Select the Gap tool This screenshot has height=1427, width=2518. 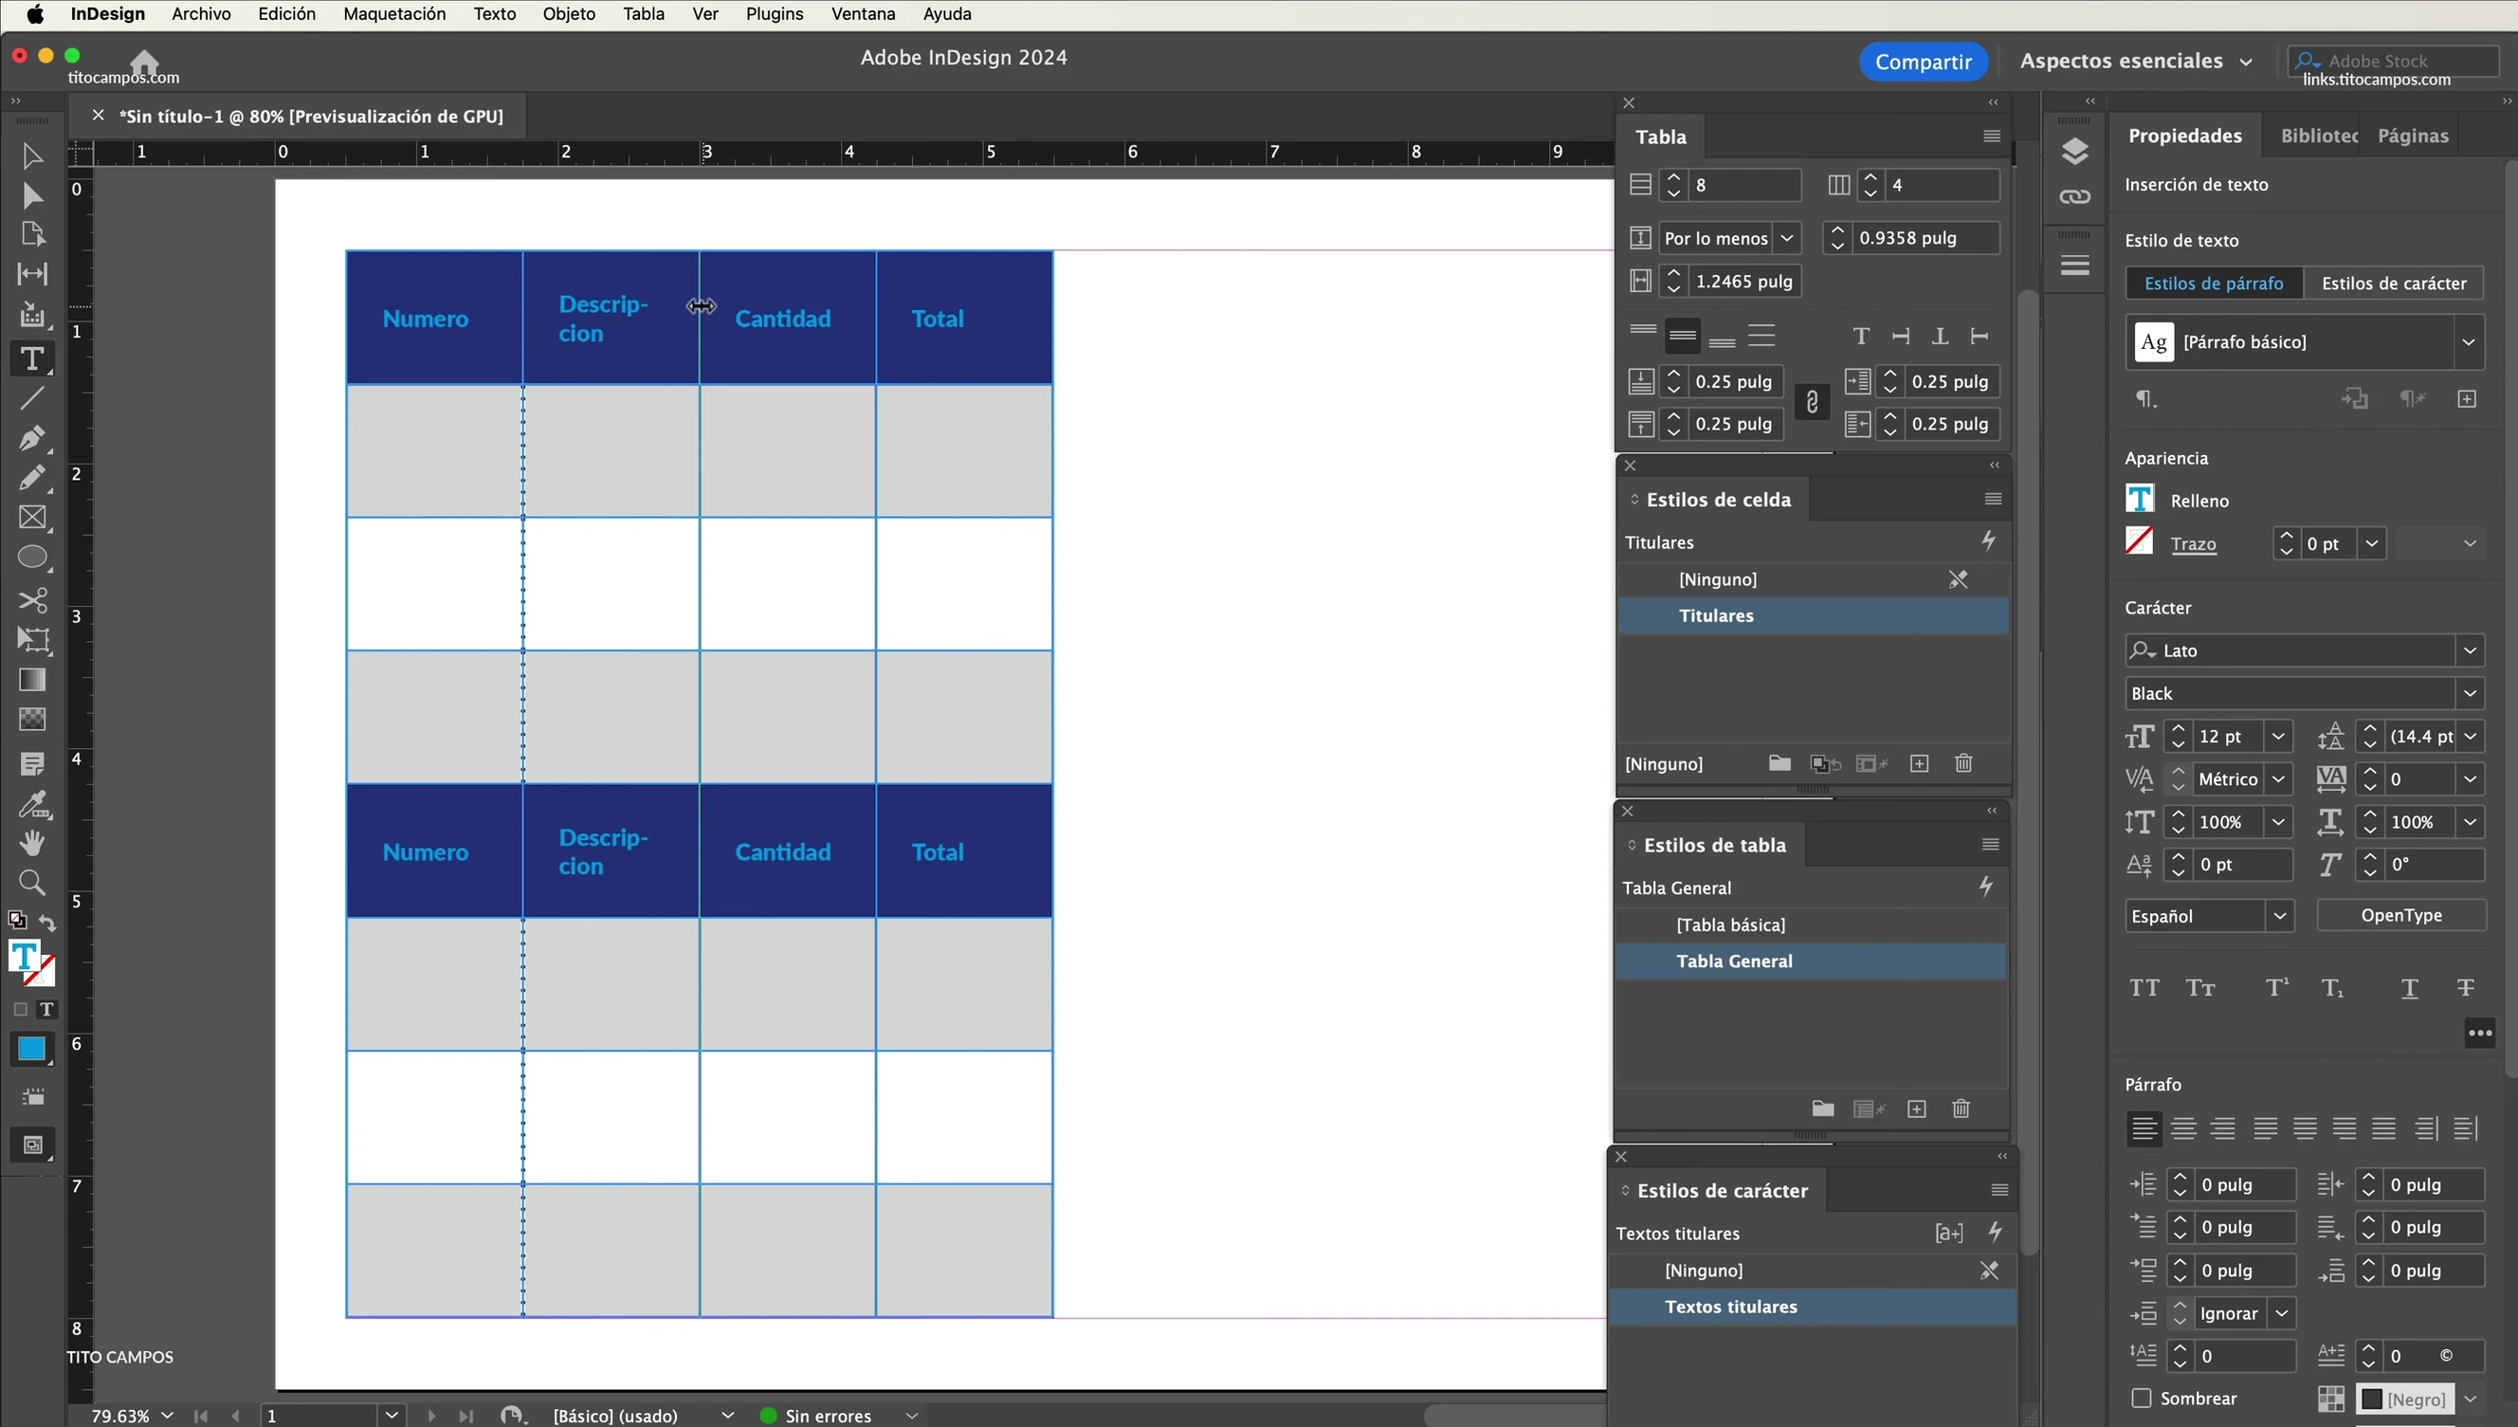pyautogui.click(x=31, y=274)
